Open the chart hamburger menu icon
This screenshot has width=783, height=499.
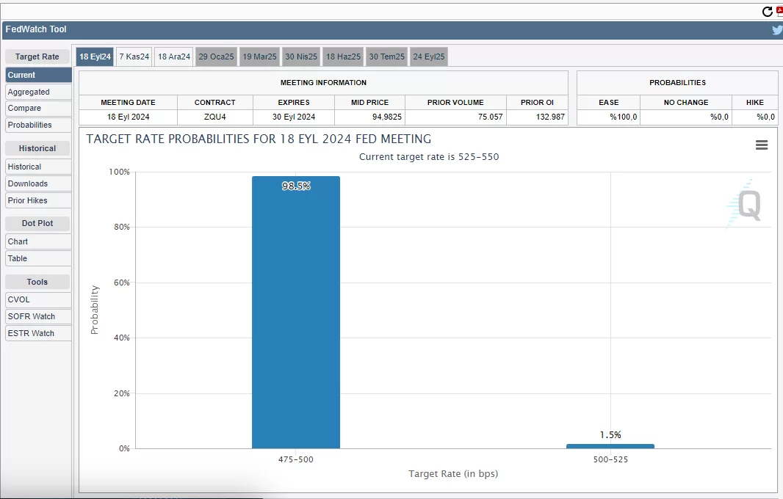click(x=762, y=145)
